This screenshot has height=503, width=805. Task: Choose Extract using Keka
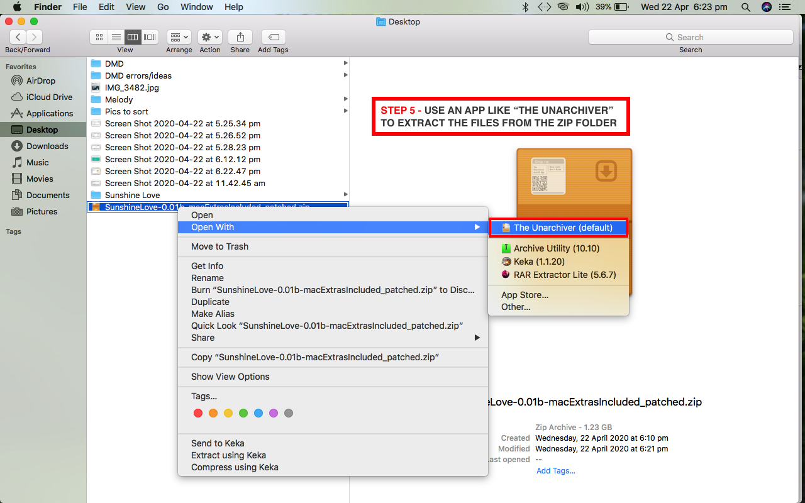pyautogui.click(x=228, y=455)
